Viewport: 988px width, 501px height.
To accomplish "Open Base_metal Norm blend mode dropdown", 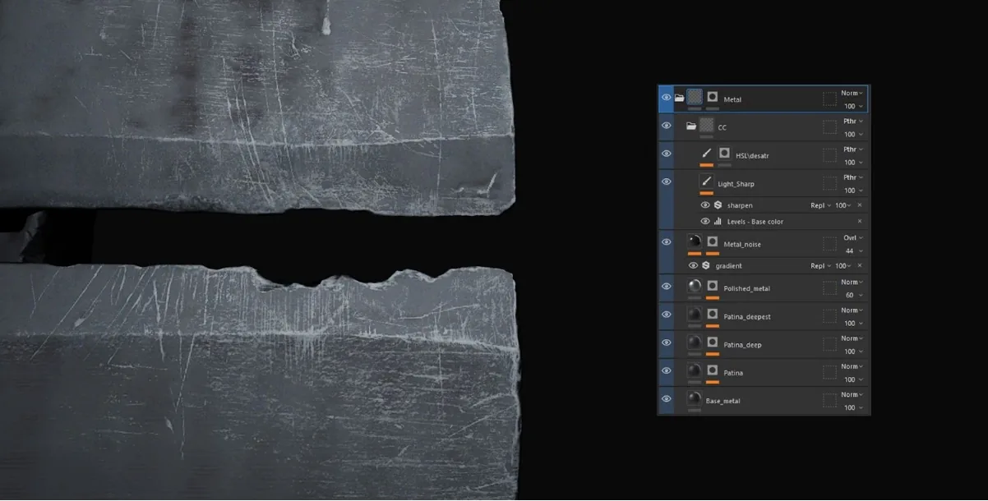I will [852, 394].
